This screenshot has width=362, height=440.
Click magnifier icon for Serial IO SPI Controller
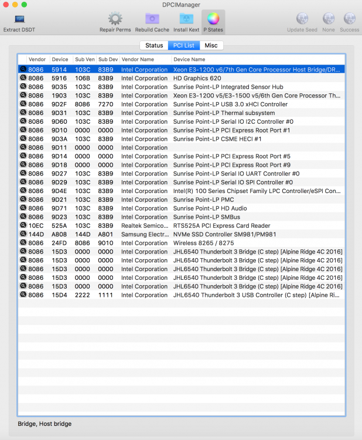point(23,182)
